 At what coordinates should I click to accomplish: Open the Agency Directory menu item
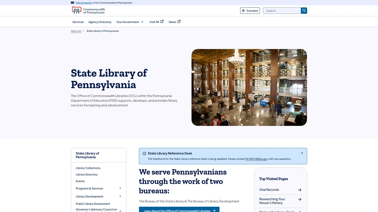click(100, 22)
